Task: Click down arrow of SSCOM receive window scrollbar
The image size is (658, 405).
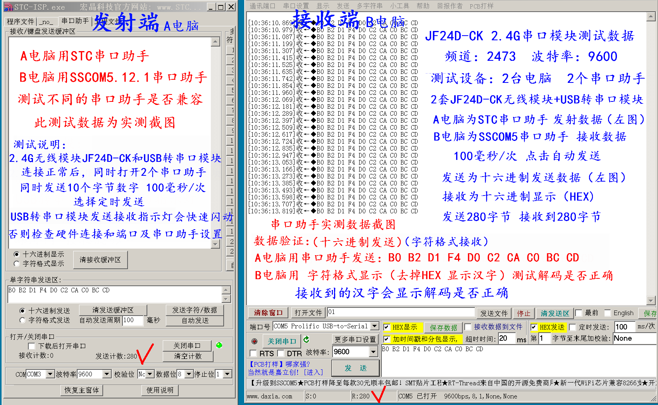Action: click(x=651, y=300)
